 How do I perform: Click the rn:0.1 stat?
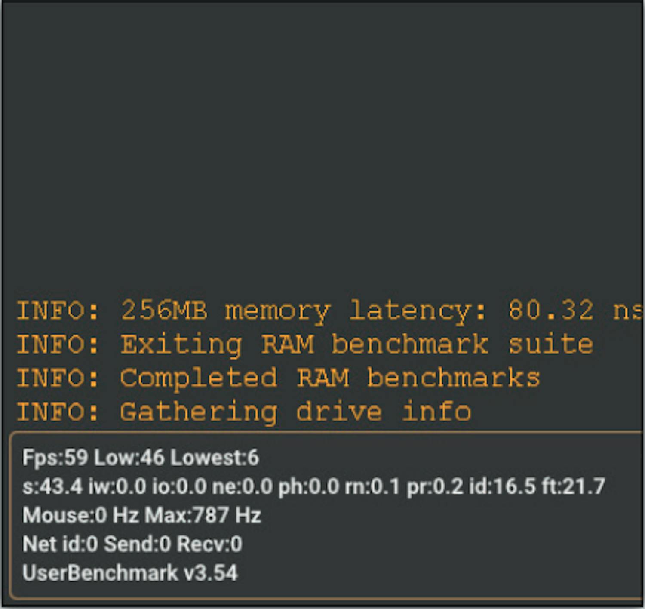(x=372, y=486)
